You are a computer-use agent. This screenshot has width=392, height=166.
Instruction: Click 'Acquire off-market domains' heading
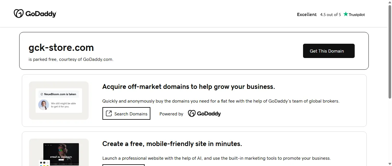[189, 87]
